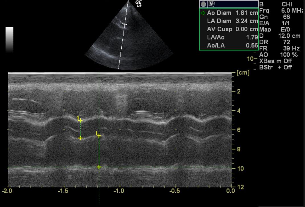Image resolution: width=305 pixels, height=207 pixels.
Task: Click the small worksheet icon in panel header
Action: tap(212, 4)
